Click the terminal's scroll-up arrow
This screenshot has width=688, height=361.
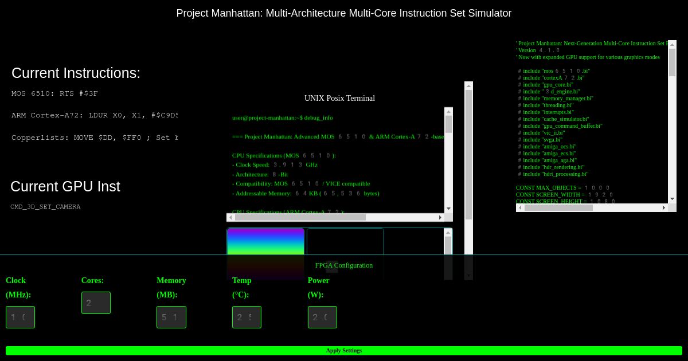click(449, 110)
